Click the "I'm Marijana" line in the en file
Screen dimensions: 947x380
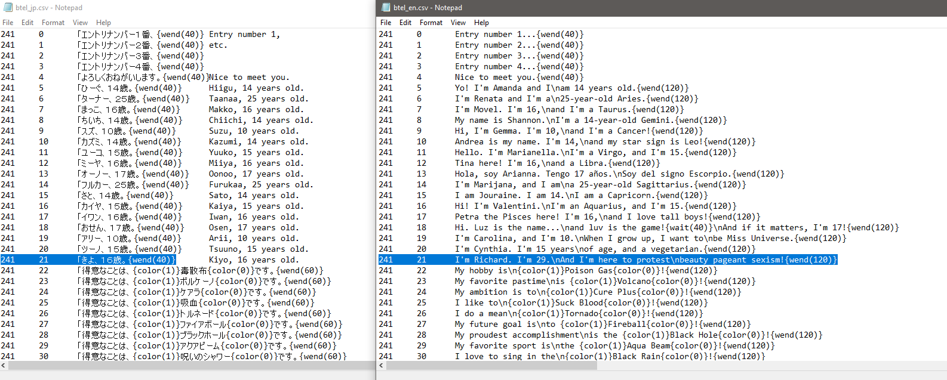600,184
